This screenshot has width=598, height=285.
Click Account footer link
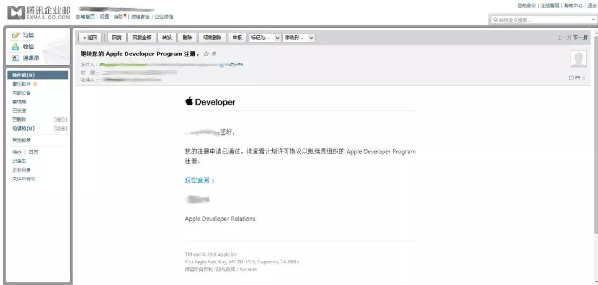pyautogui.click(x=248, y=270)
